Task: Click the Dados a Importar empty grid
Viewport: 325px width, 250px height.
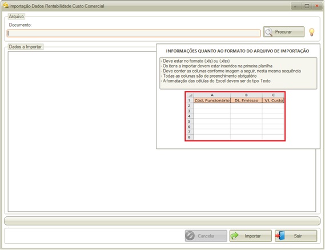Action: 82,131
